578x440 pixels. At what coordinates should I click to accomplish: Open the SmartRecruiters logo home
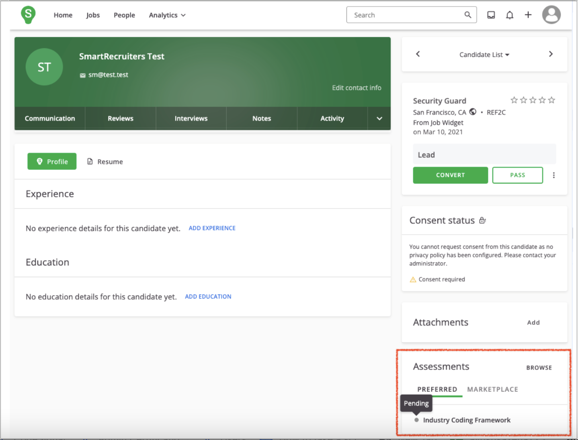coord(28,15)
